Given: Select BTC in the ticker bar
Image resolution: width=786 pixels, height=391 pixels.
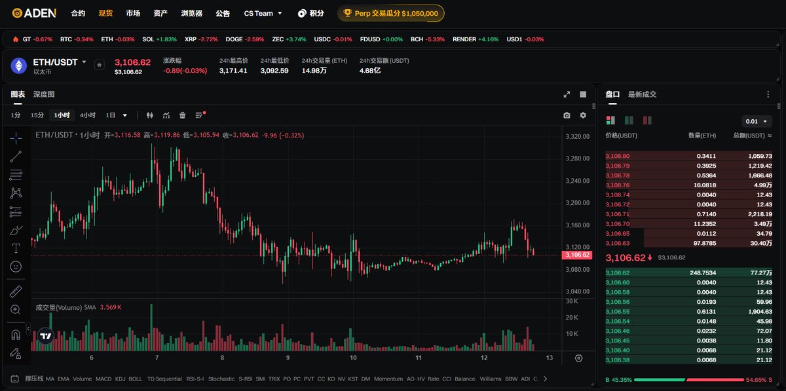Looking at the screenshot, I should click(x=77, y=39).
